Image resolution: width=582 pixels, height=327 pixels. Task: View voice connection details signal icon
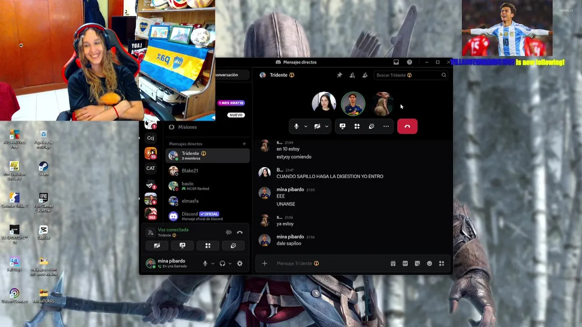coord(151,233)
